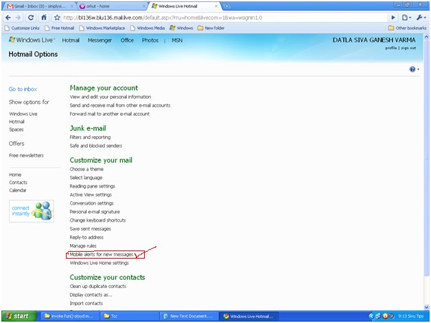431x323 pixels.
Task: Open Reply-to address
Action: [86, 237]
